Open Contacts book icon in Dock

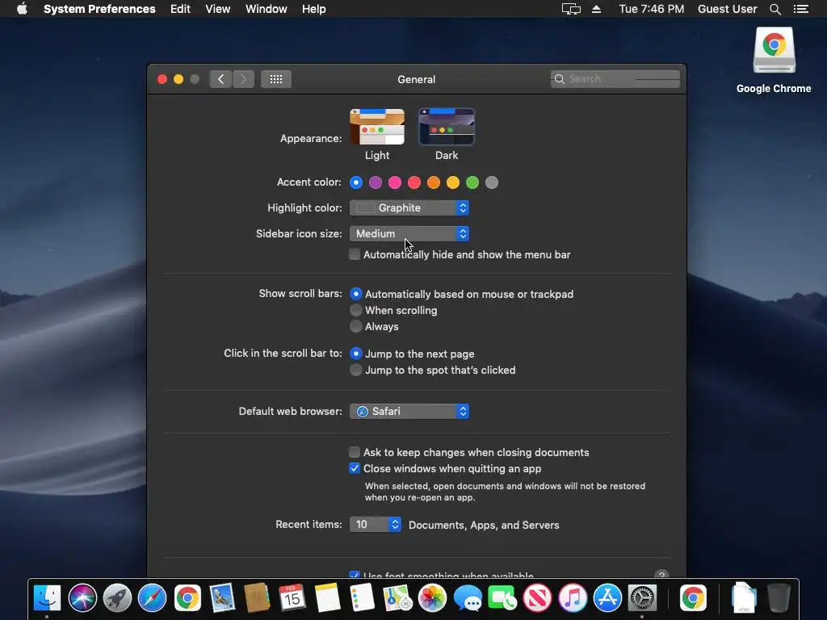257,598
